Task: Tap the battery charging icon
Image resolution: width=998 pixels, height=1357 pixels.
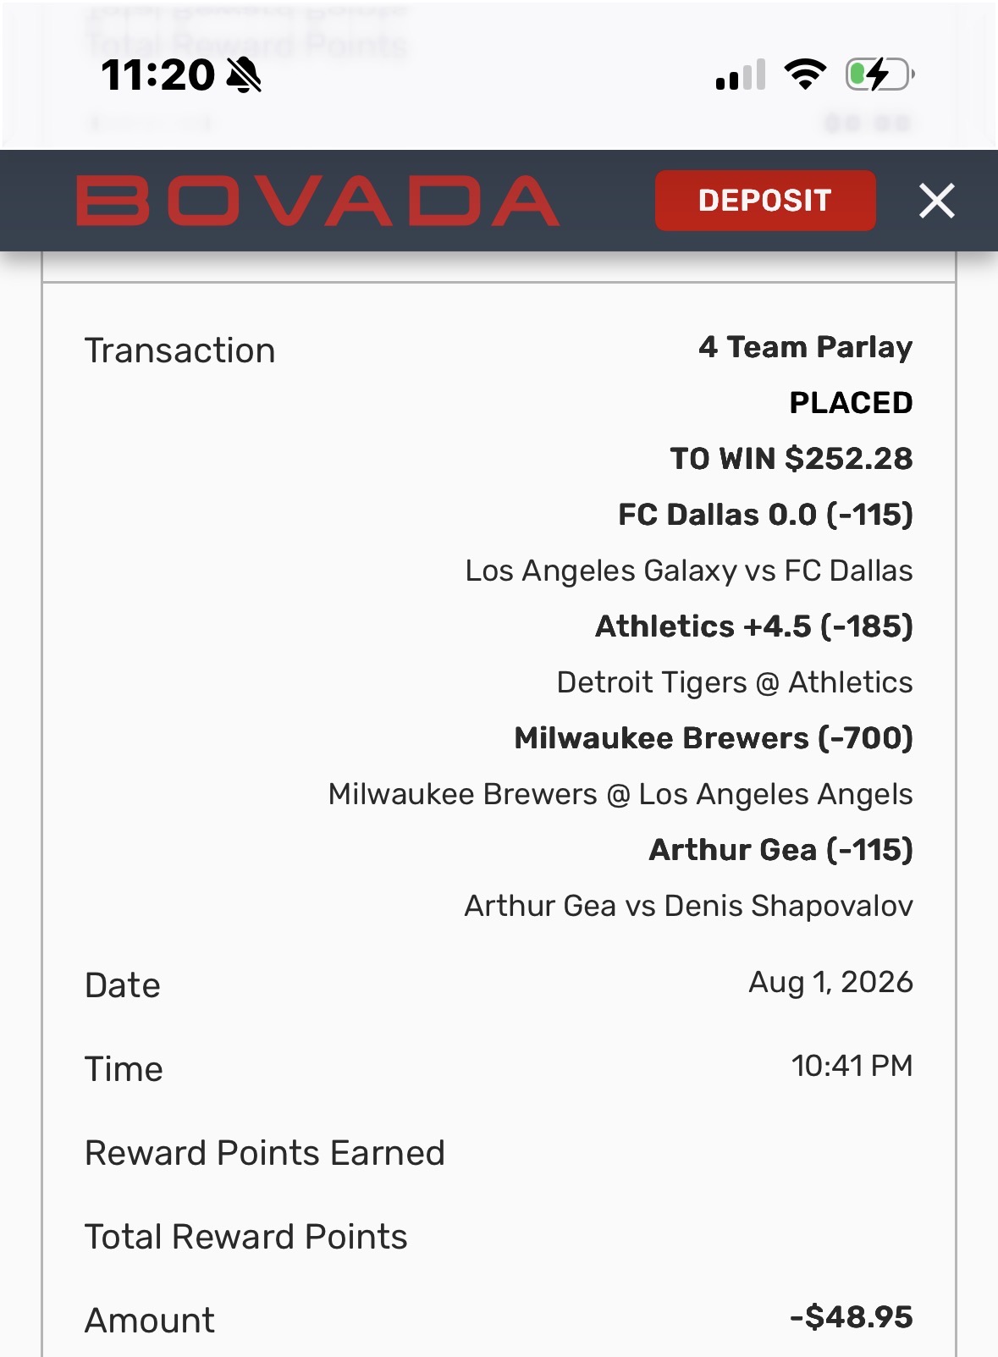Action: (880, 74)
